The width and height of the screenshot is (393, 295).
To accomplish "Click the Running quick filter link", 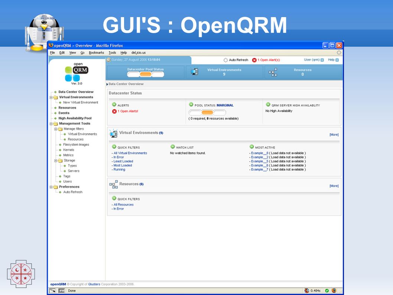I will pyautogui.click(x=119, y=170).
